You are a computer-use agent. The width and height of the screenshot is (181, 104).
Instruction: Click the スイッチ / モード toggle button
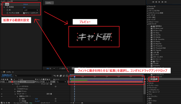pos(45,103)
